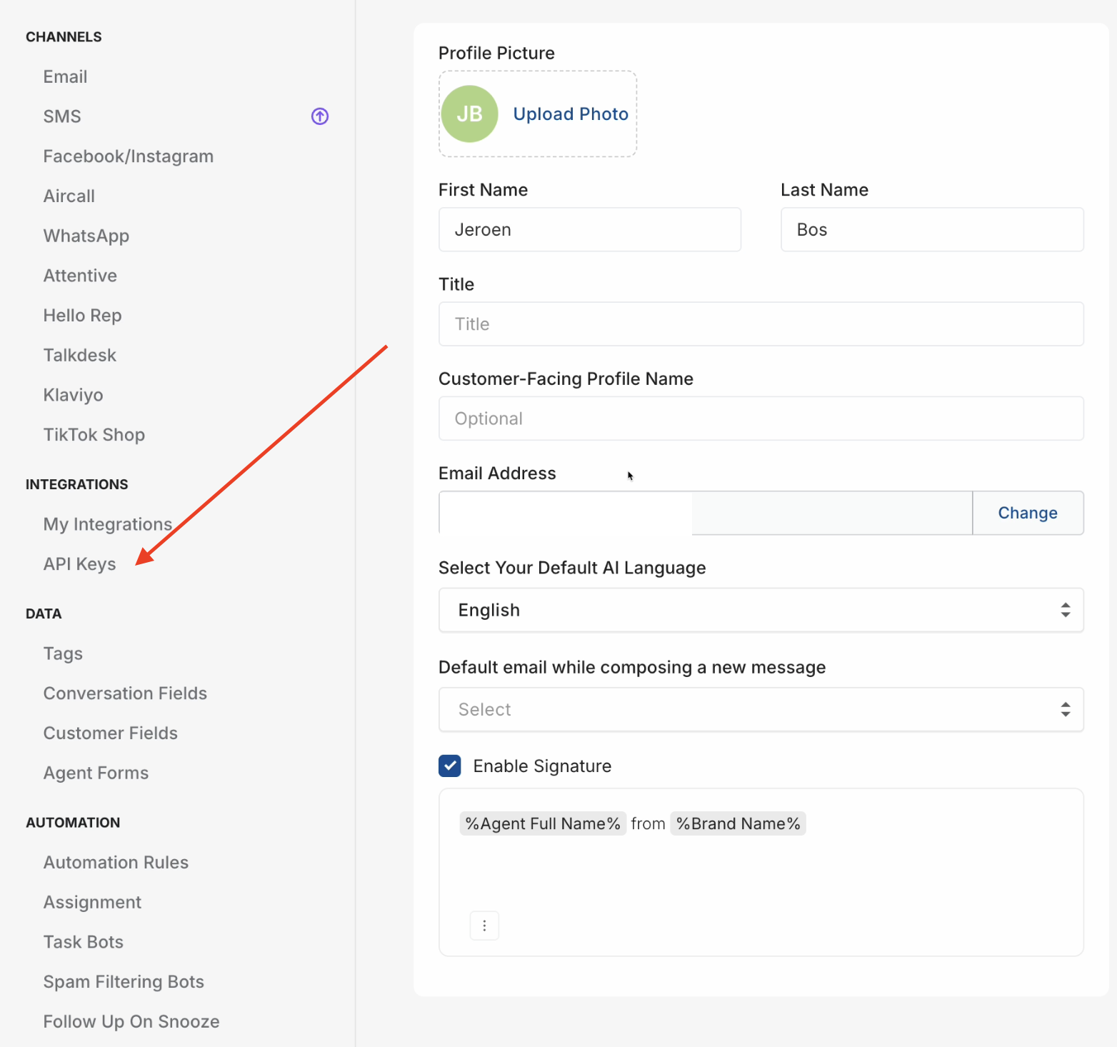This screenshot has width=1117, height=1047.
Task: Uncheck the Enable Signature checkbox
Action: click(450, 766)
